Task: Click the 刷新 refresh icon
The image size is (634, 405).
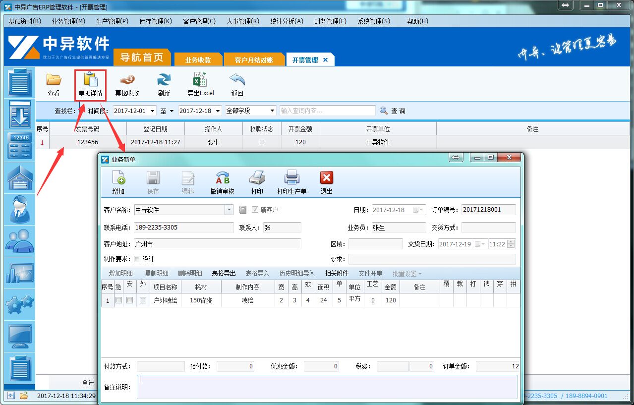Action: [164, 80]
